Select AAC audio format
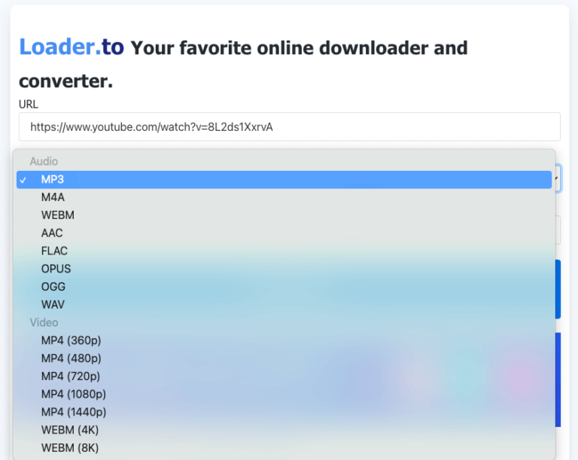578x460 pixels. click(x=52, y=233)
